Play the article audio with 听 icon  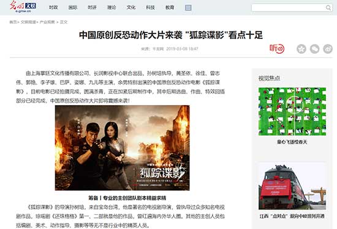tap(277, 49)
